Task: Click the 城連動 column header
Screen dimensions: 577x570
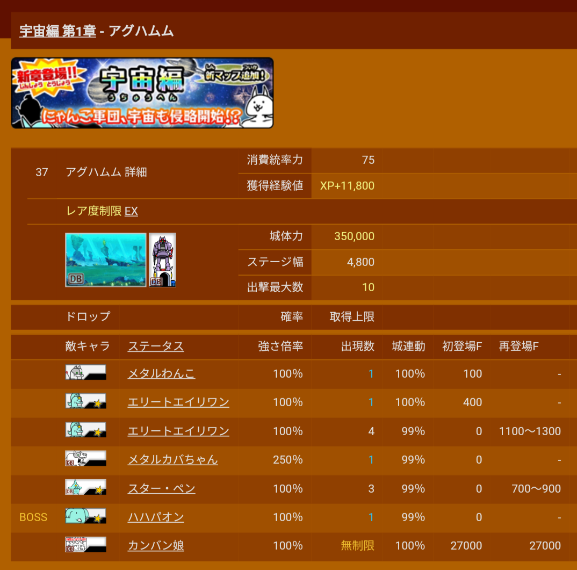Action: (408, 347)
